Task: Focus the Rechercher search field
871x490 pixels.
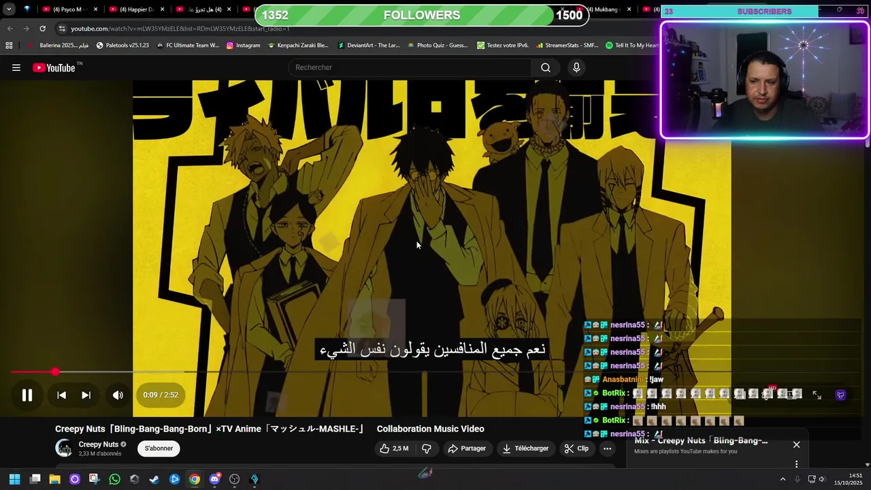Action: [x=410, y=67]
